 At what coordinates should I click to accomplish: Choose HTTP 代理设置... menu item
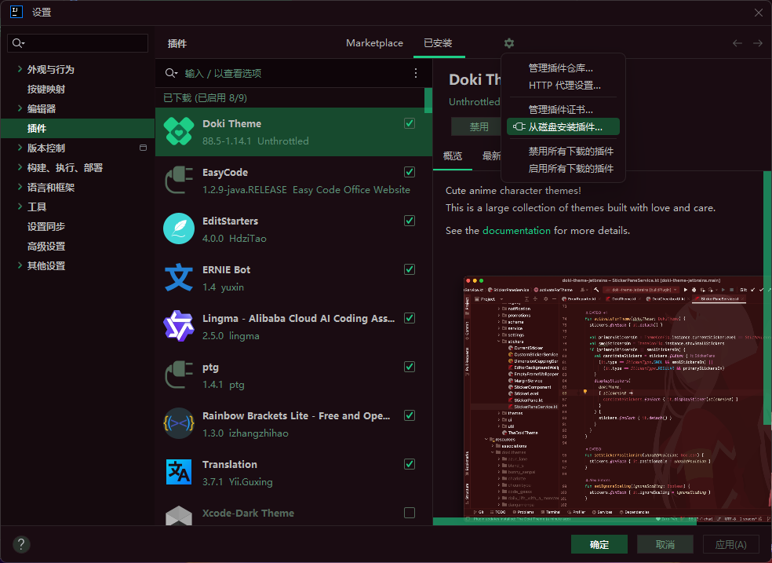tap(563, 86)
